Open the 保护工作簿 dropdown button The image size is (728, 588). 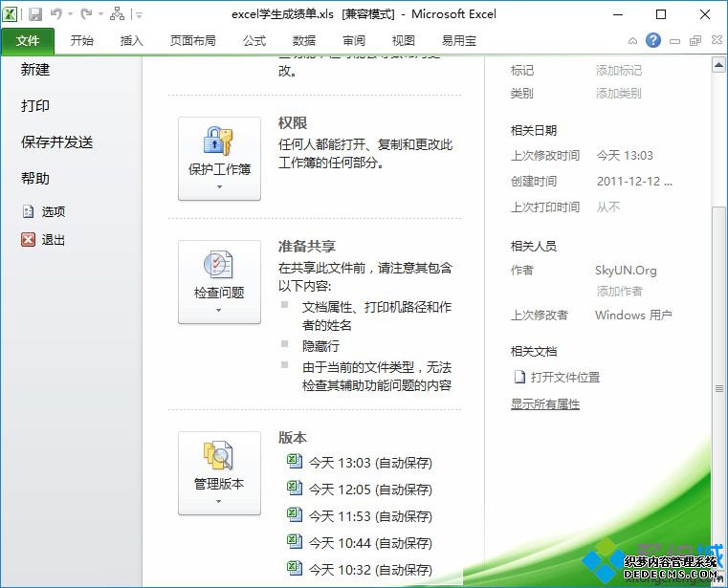(220, 159)
